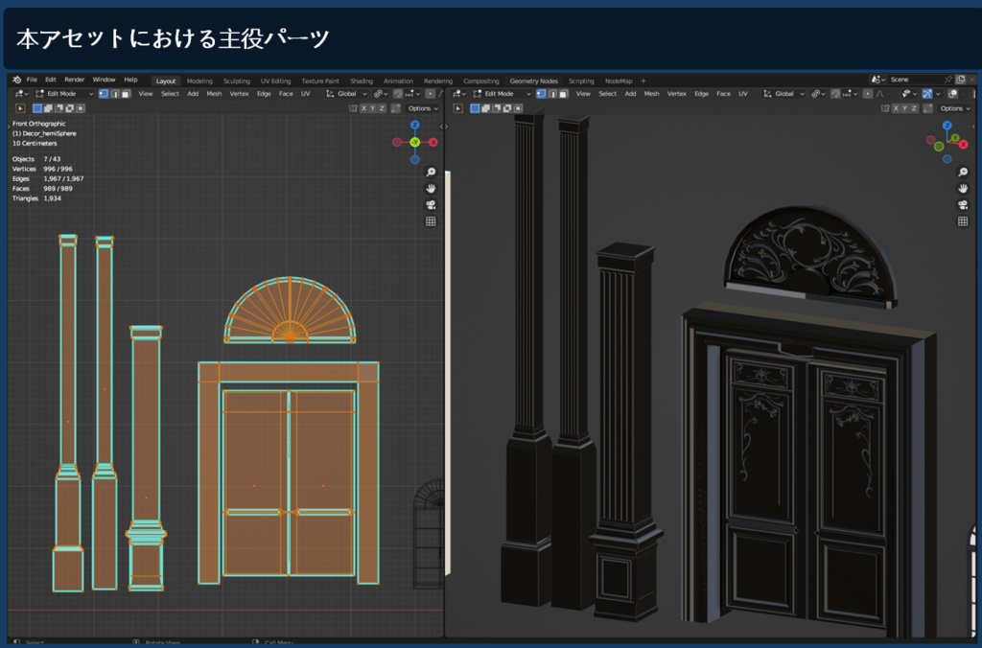This screenshot has height=648, width=982.
Task: Toggle camera view icon in left viewport
Action: (431, 205)
